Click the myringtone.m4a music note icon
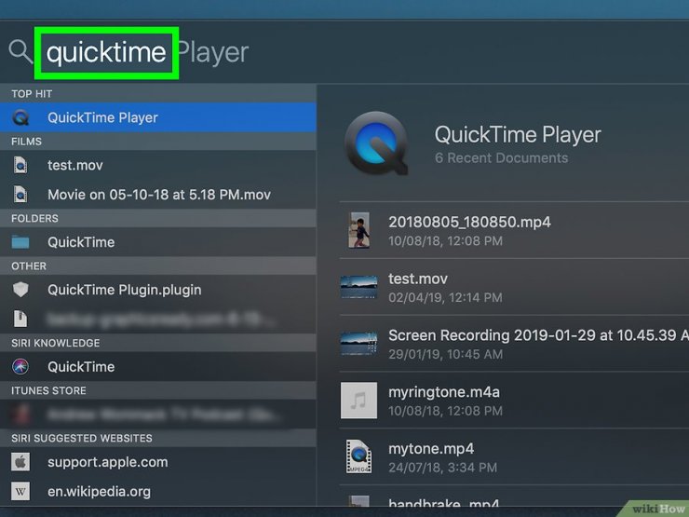The image size is (689, 517). pos(359,401)
